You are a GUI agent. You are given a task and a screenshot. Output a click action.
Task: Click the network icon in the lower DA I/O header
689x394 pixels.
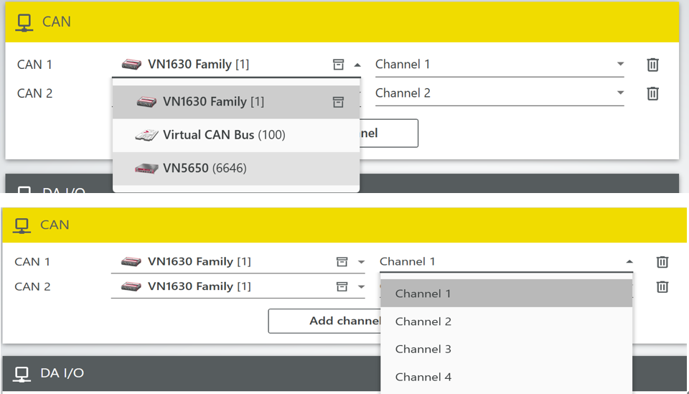point(22,373)
